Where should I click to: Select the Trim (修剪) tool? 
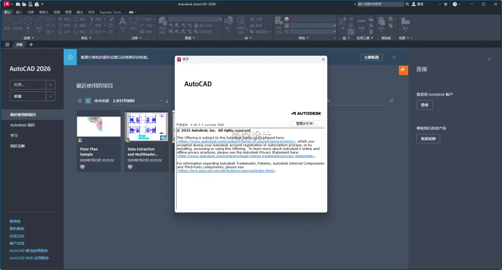click(x=95, y=19)
